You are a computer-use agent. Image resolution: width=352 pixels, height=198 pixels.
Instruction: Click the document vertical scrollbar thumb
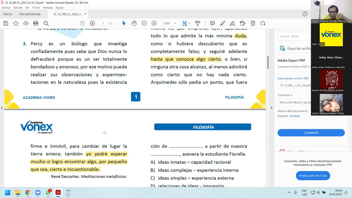pyautogui.click(x=268, y=62)
